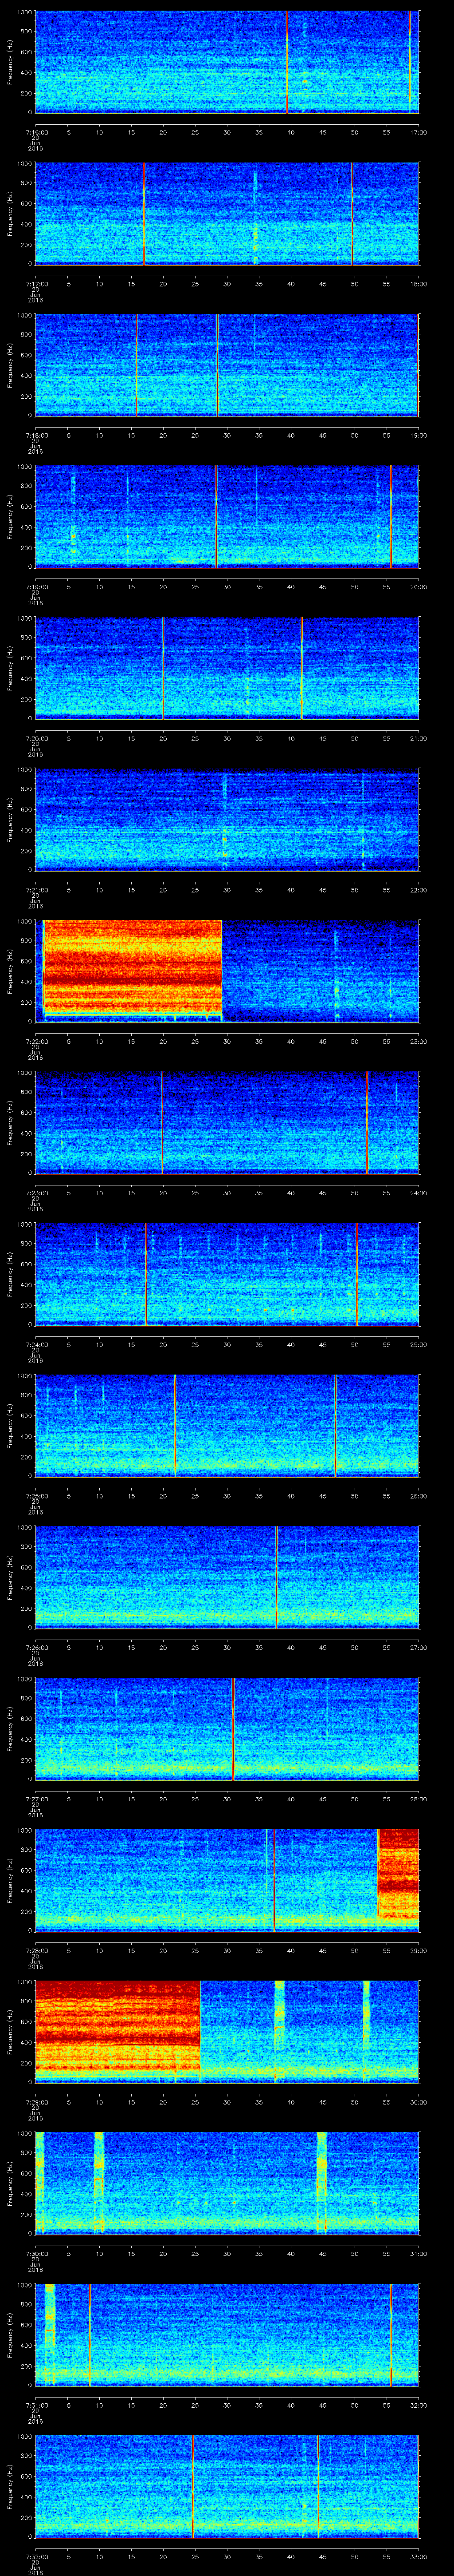This screenshot has height=2576, width=454.
Task: Click the 26:00 end time label
Action: (x=418, y=1496)
